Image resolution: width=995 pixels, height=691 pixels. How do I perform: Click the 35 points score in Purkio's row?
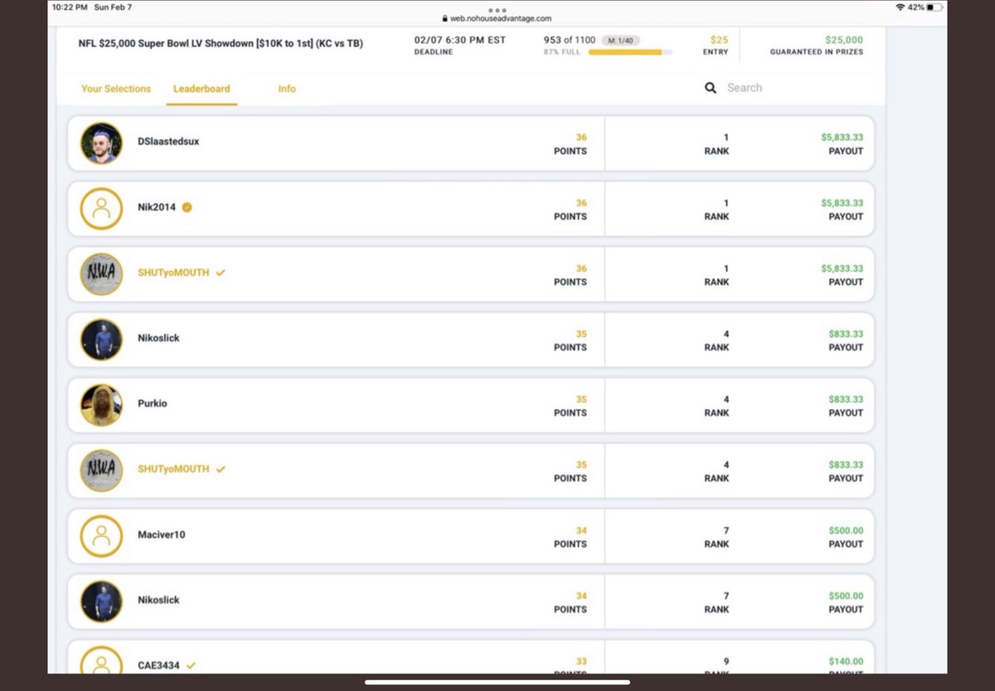pos(581,399)
